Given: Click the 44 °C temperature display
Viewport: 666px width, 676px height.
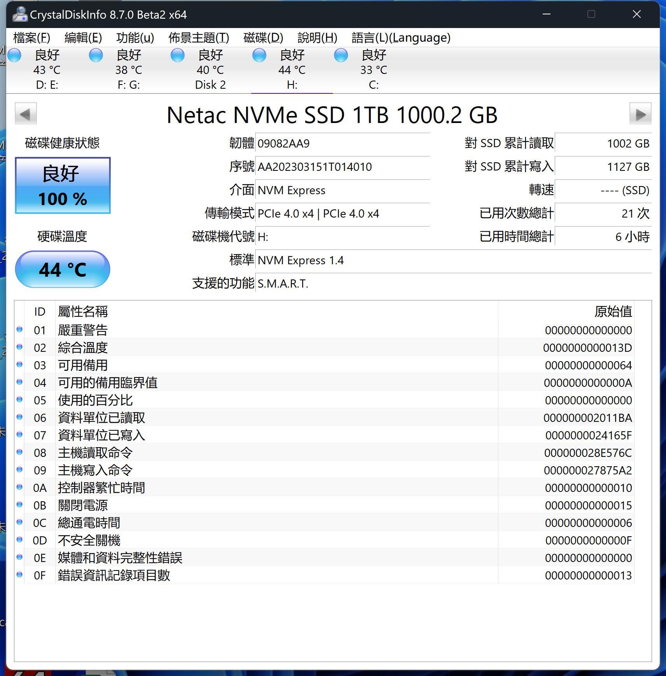Looking at the screenshot, I should point(63,269).
